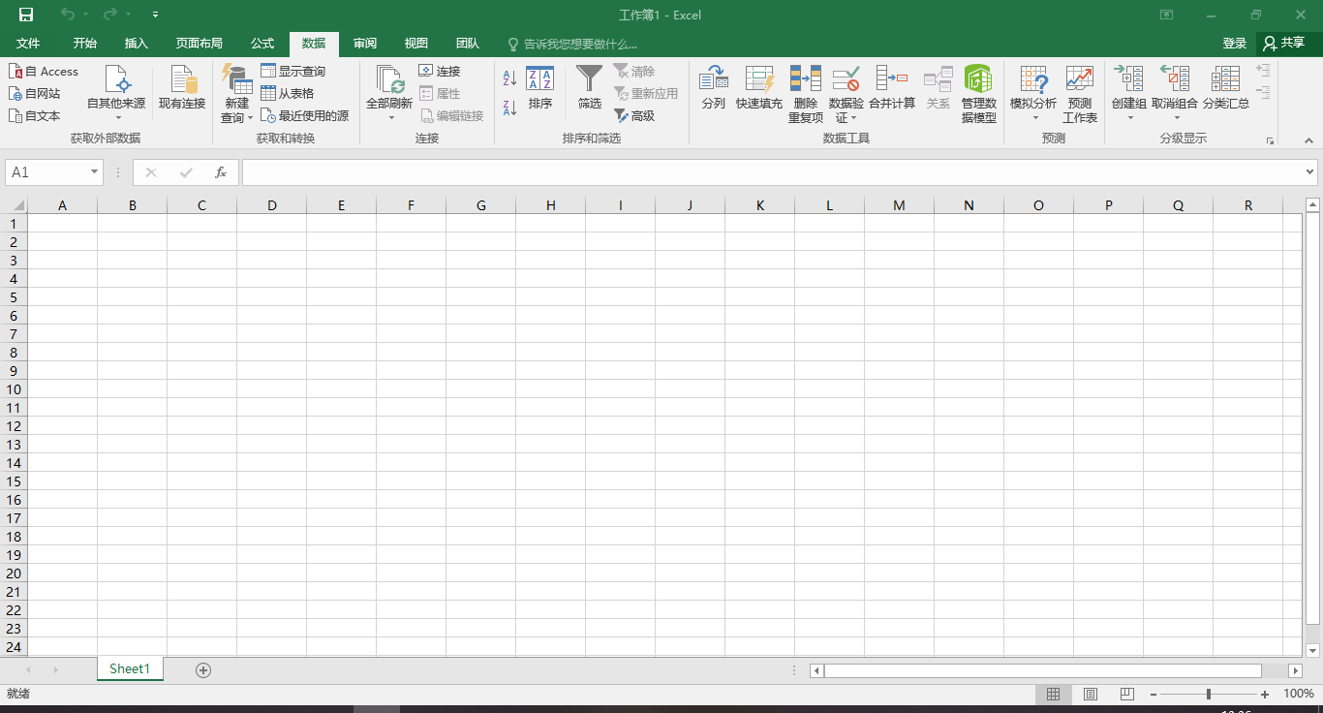Select the Sheet1 worksheet tab

[x=130, y=668]
